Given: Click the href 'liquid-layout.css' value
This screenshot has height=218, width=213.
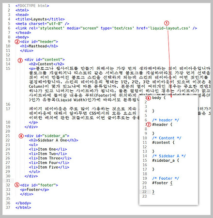Looking at the screenshot, I should [169, 28].
